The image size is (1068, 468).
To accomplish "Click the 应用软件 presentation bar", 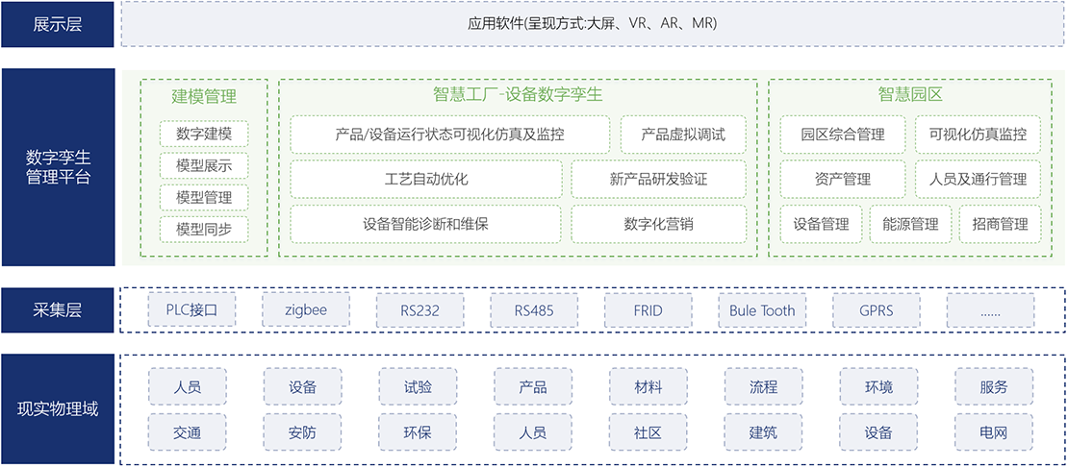I will coord(592,24).
